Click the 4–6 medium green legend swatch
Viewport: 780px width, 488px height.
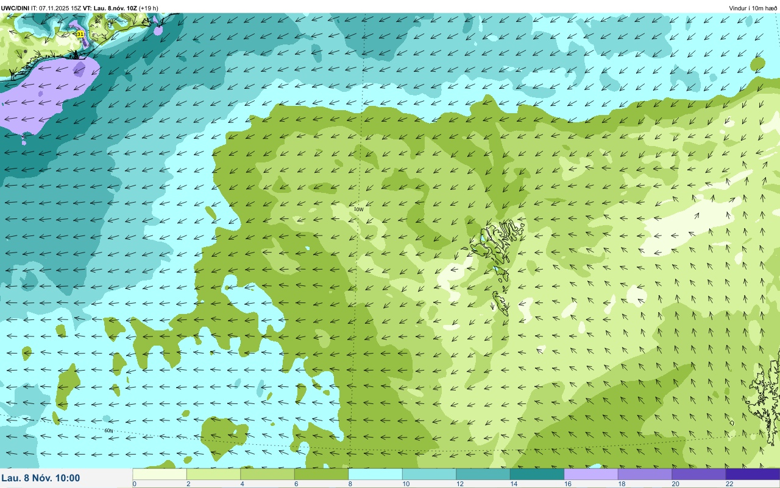point(268,474)
